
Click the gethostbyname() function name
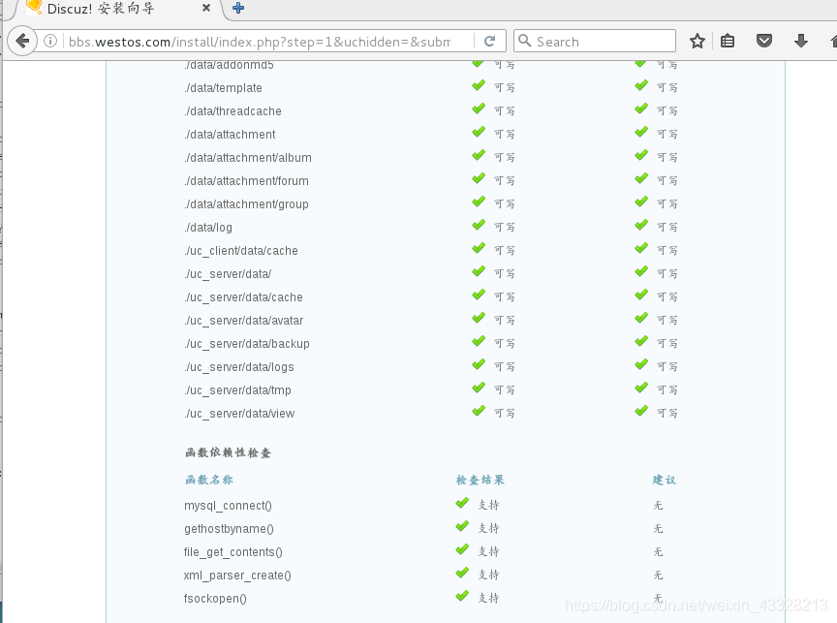click(x=229, y=529)
